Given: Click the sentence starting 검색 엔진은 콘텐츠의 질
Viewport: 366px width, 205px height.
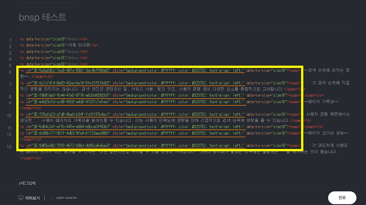Looking at the screenshot, I should tap(182, 89).
